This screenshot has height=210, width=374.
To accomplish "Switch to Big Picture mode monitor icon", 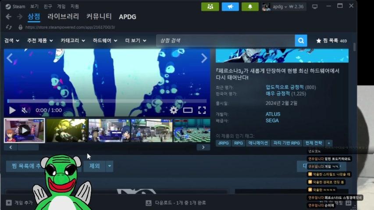I will (x=315, y=7).
